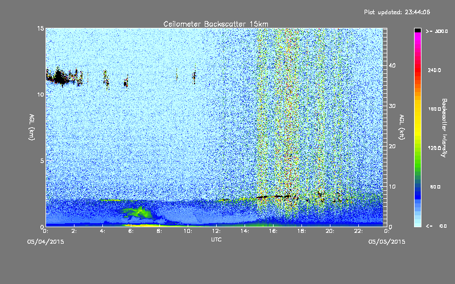Click the colorbar maximum label '>= 300.0'
The image size is (455, 284).
437,31
